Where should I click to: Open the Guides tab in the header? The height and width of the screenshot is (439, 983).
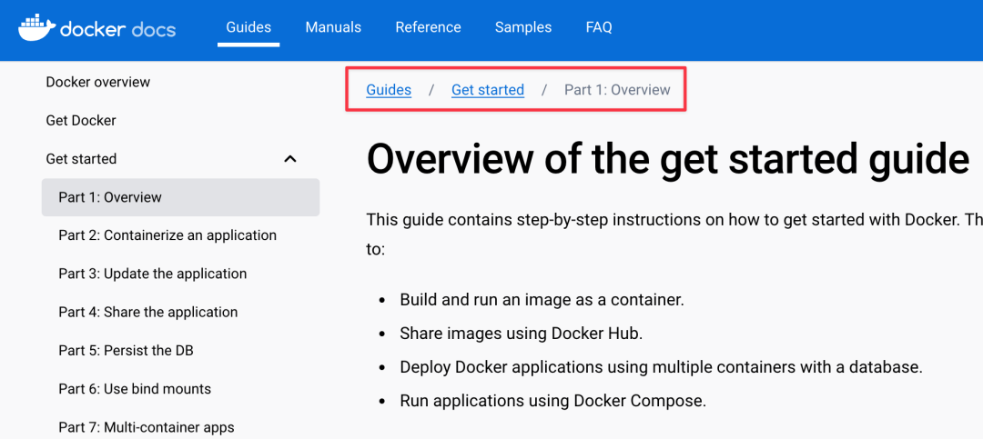pyautogui.click(x=248, y=27)
